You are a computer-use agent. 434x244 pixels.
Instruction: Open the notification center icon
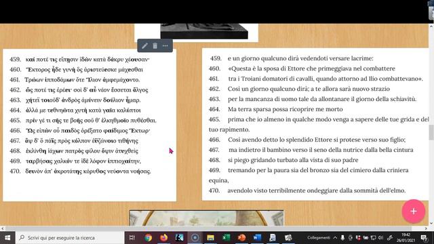click(424, 238)
